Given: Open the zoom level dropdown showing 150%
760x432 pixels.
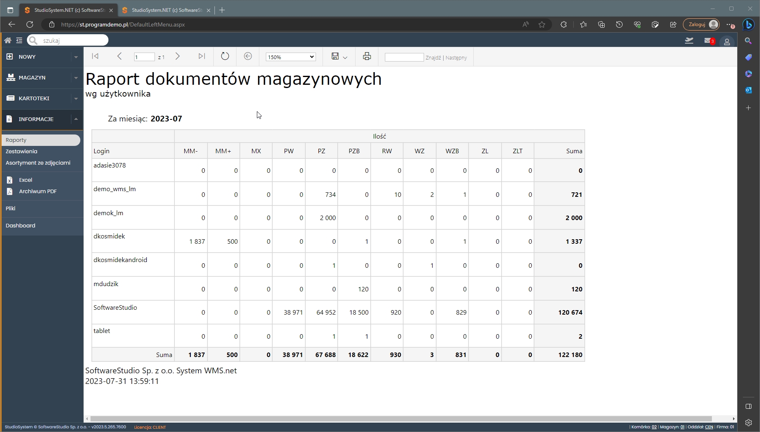Looking at the screenshot, I should point(290,57).
